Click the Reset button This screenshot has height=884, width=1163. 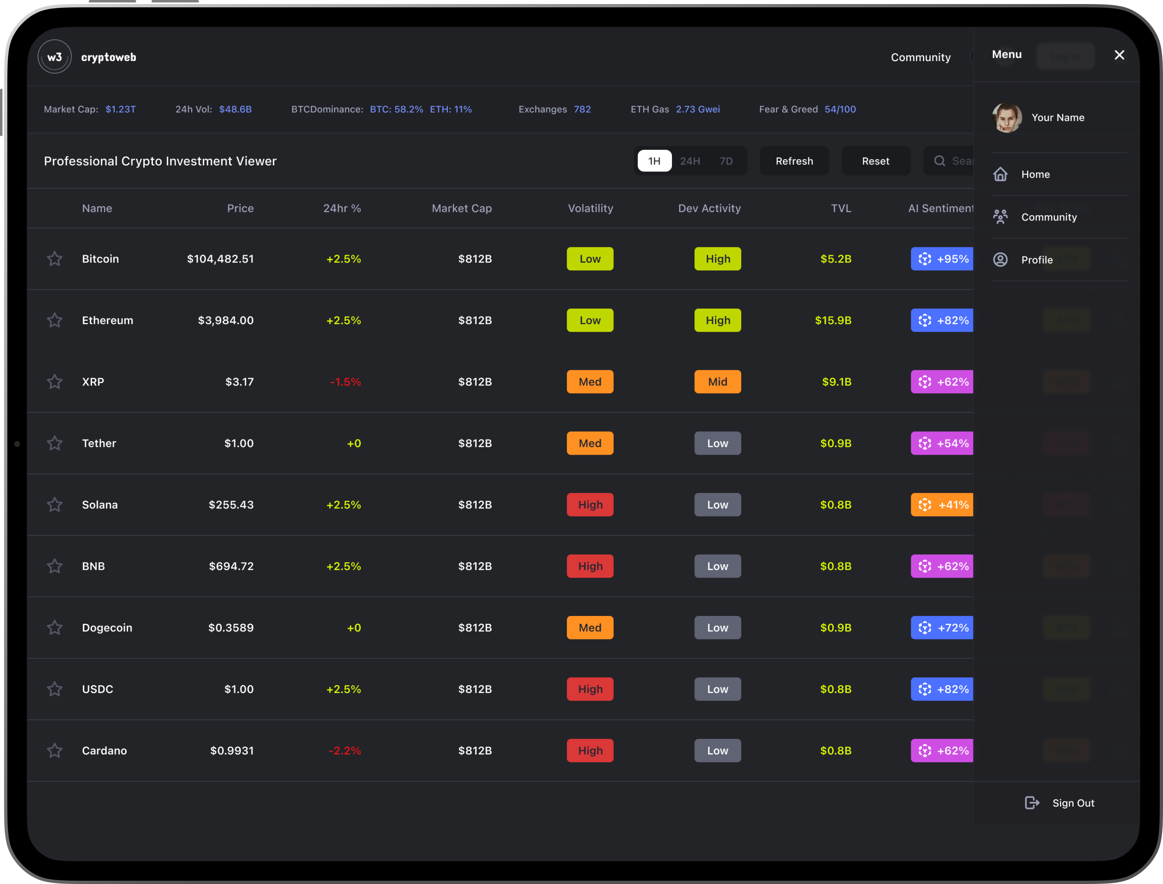coord(876,161)
